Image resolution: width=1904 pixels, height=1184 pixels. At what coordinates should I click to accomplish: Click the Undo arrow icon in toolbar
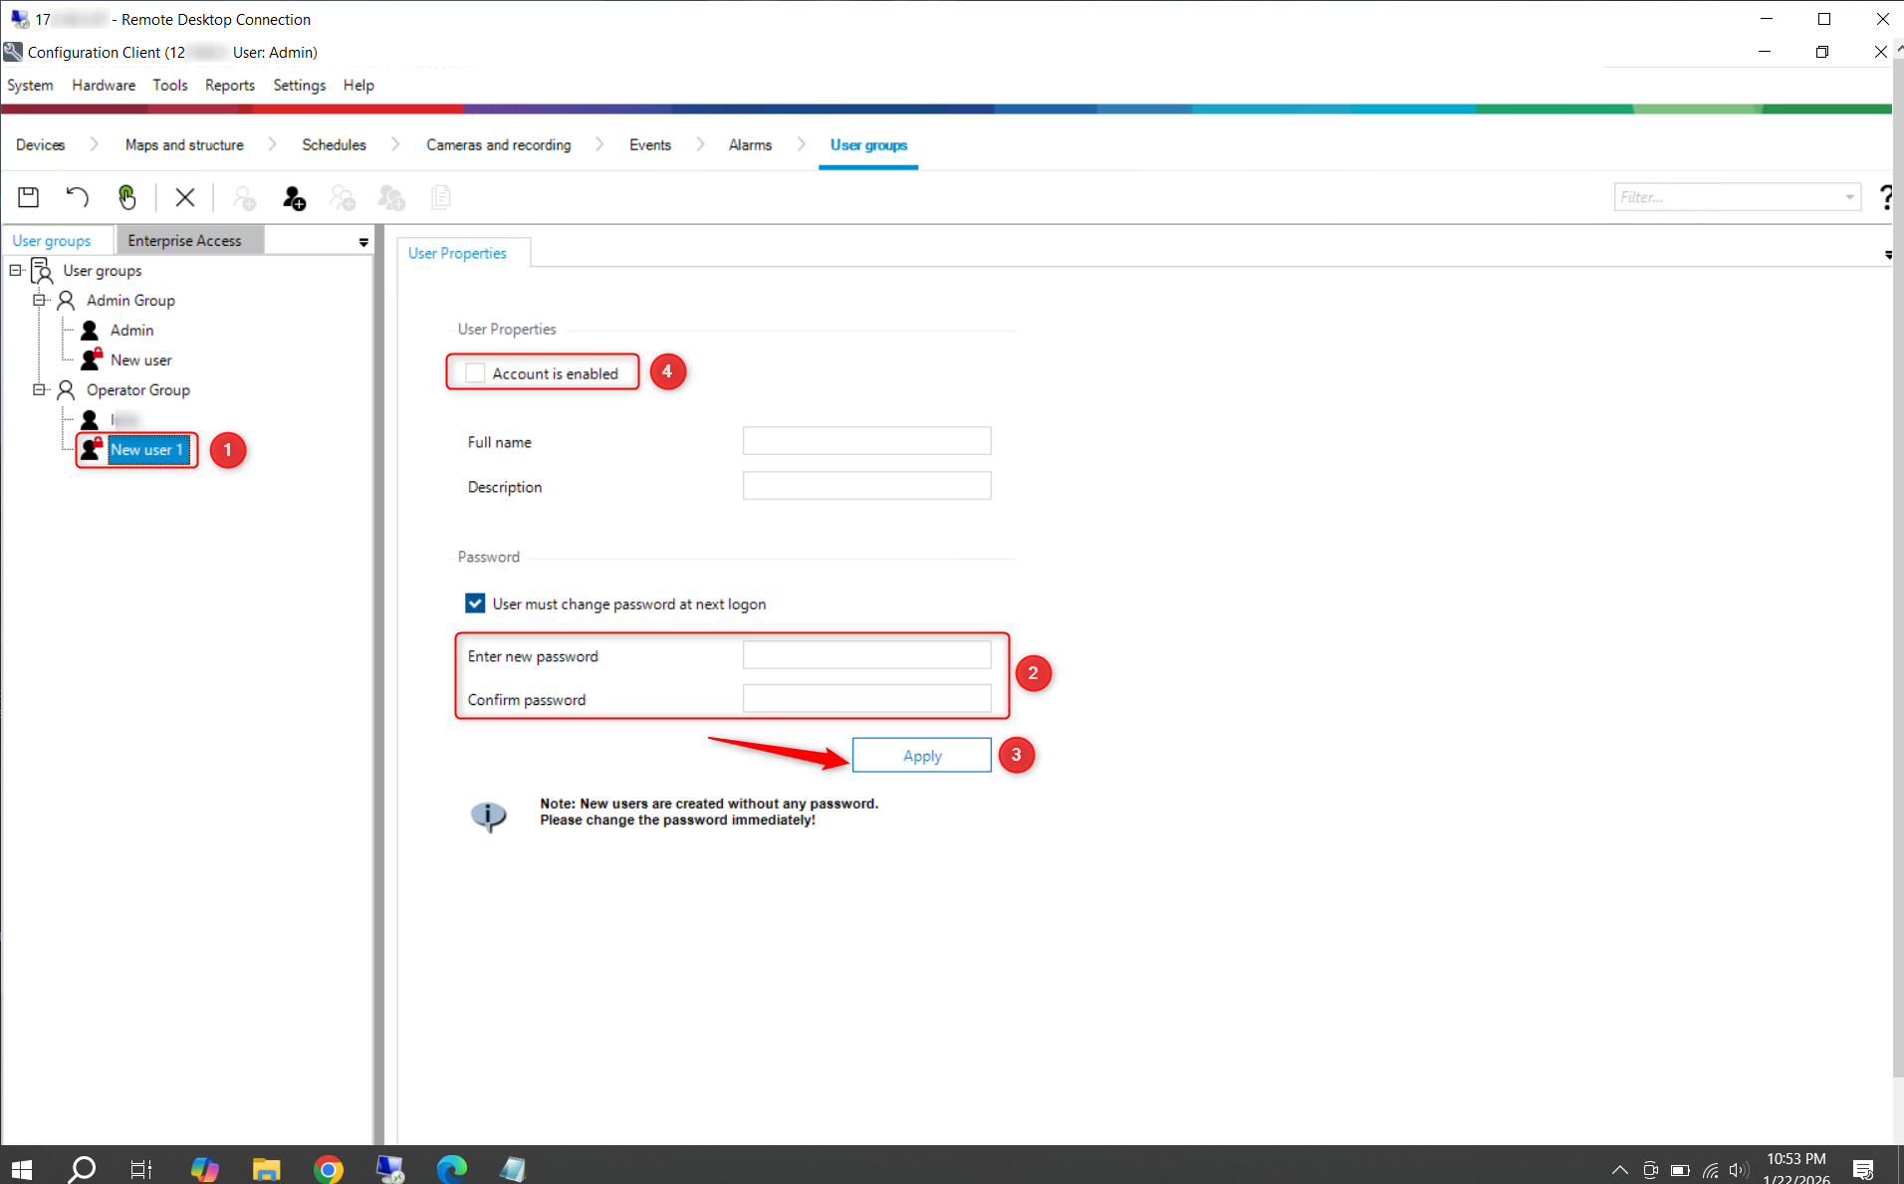[x=77, y=197]
